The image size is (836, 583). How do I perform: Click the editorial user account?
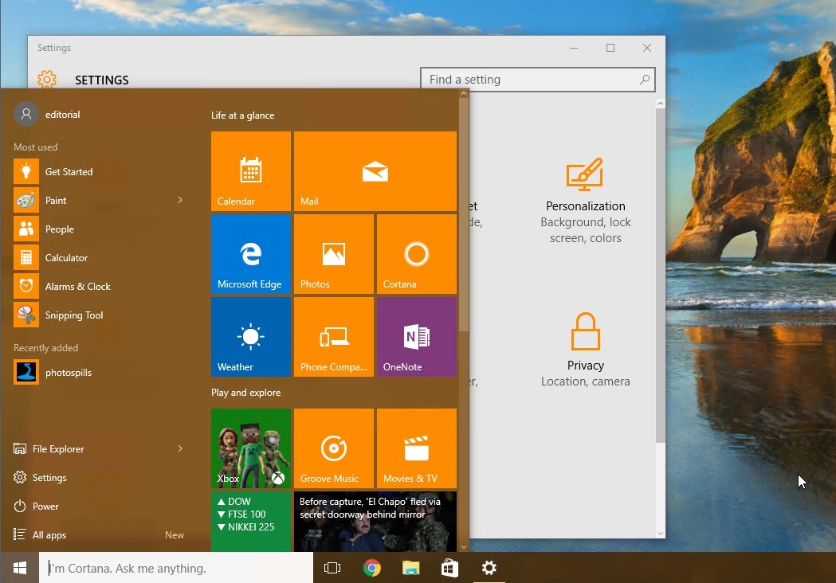pyautogui.click(x=48, y=114)
